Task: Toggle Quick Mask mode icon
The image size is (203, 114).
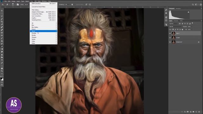Action: [2, 82]
